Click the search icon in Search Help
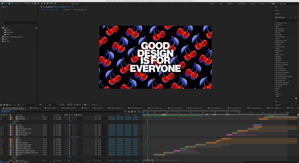The width and height of the screenshot is (299, 163). (277, 3)
